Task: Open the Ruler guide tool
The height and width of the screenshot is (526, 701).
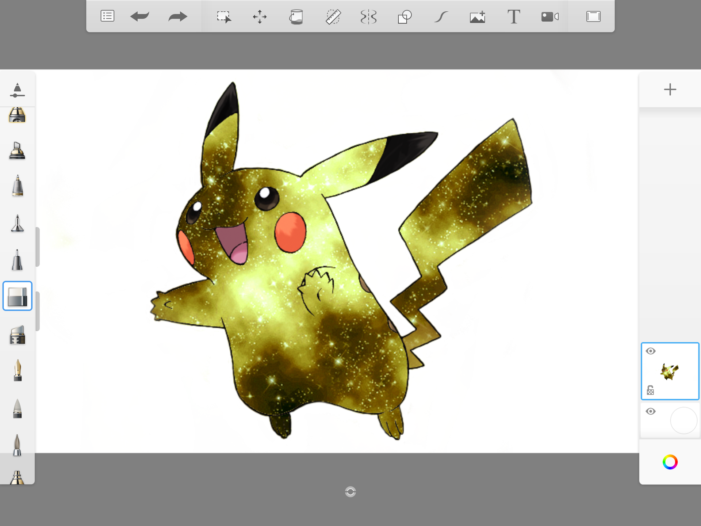Action: coord(333,17)
